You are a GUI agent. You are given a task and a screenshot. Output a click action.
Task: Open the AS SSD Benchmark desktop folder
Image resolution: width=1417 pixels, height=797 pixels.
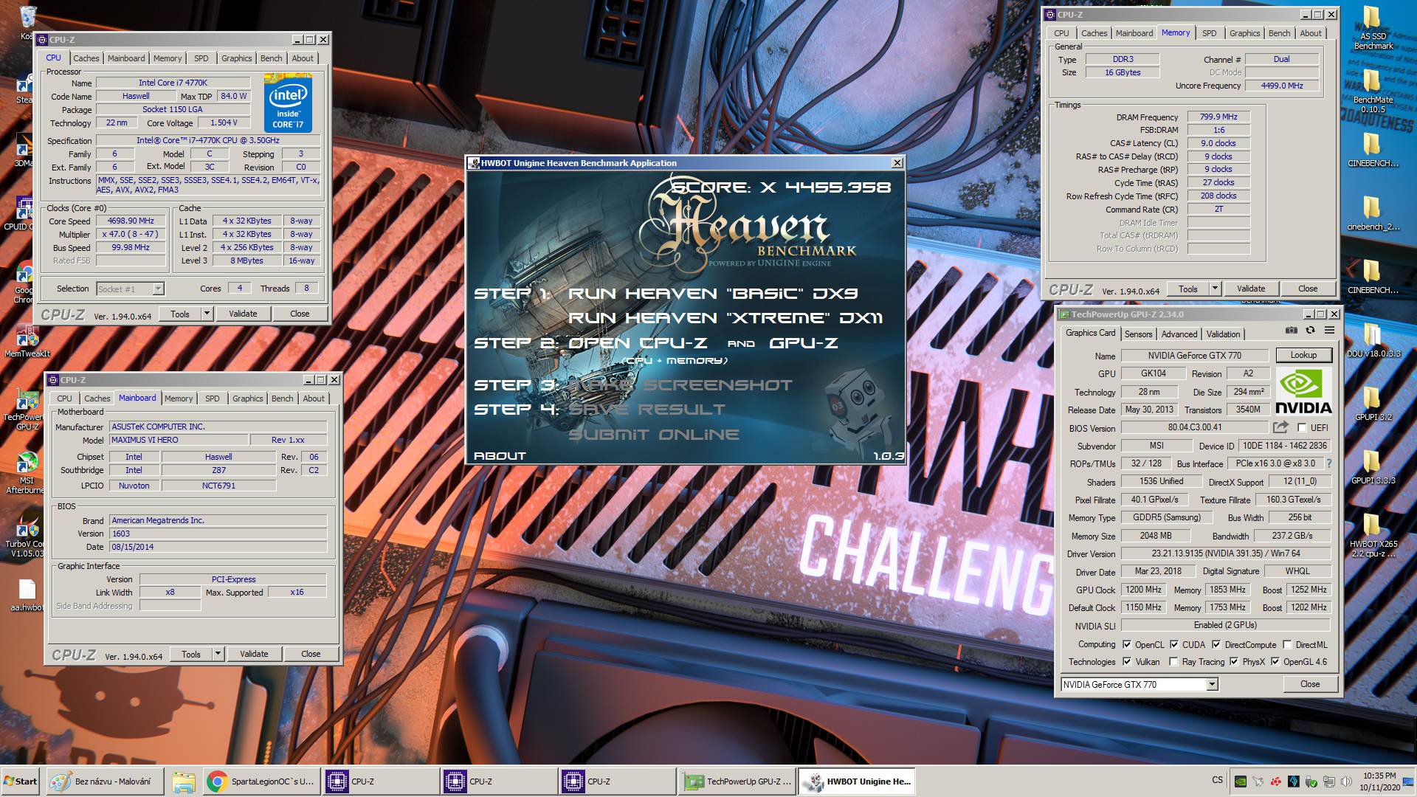1373,28
